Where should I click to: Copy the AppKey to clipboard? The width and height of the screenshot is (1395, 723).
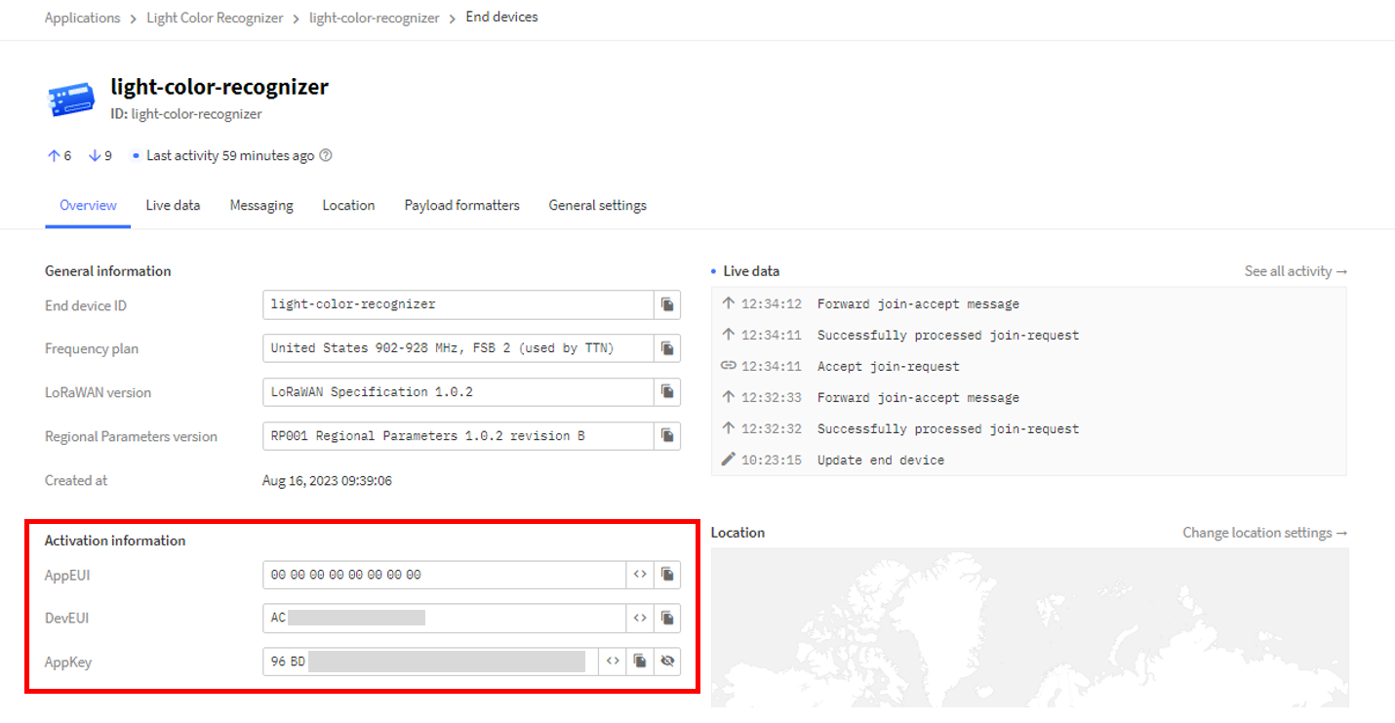(x=640, y=662)
